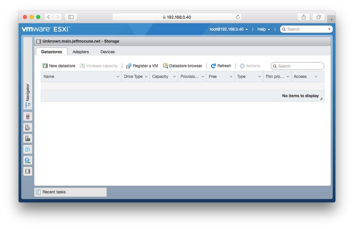Click the table resize grip icon

click(x=321, y=99)
